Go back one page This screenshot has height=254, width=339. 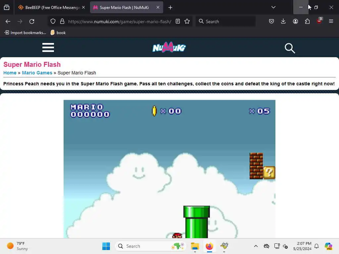[x=8, y=21]
